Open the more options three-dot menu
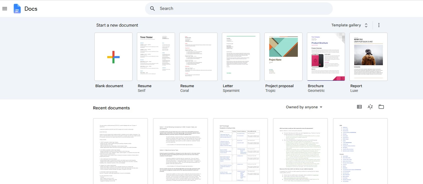Screen dimensions: 423x184 coord(379,25)
